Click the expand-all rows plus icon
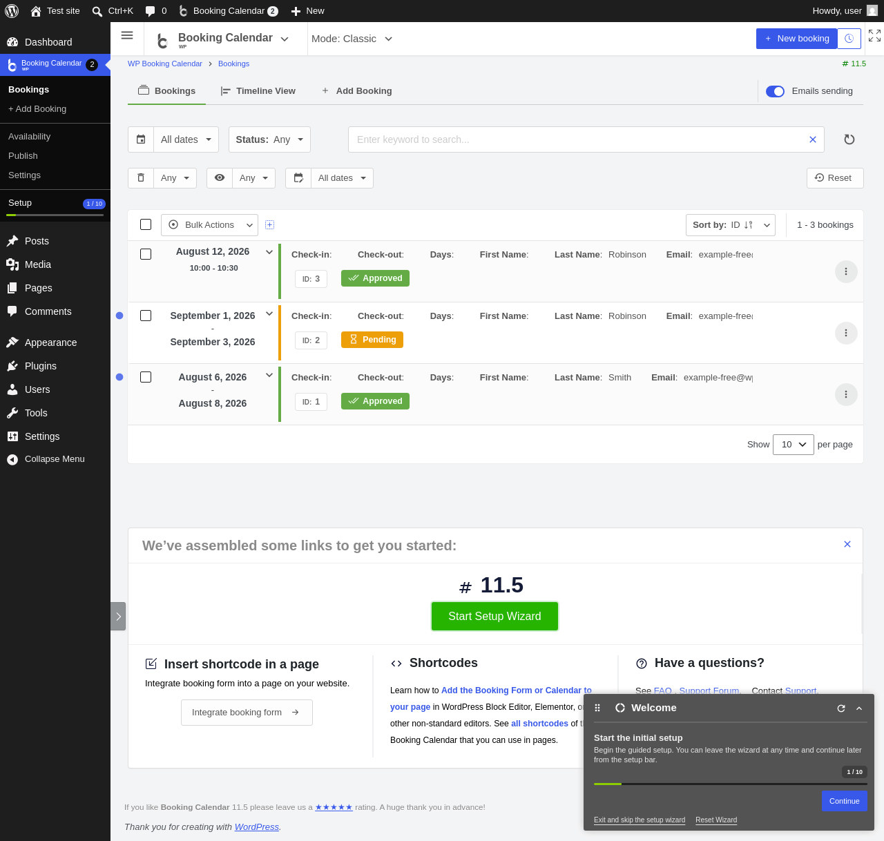This screenshot has height=841, width=884. click(270, 224)
